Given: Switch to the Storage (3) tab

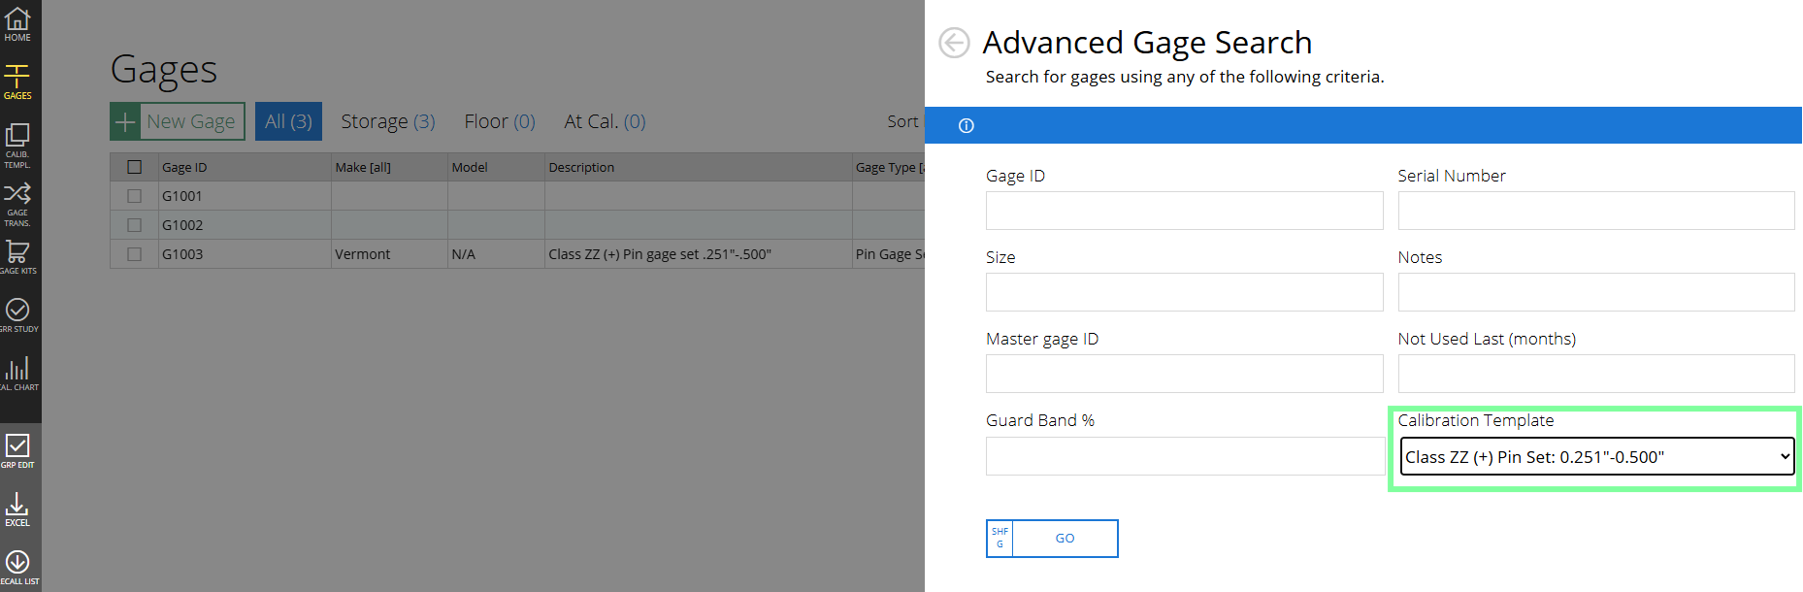Looking at the screenshot, I should coord(387,121).
